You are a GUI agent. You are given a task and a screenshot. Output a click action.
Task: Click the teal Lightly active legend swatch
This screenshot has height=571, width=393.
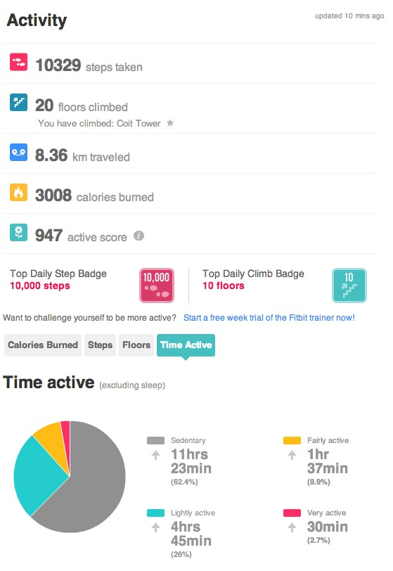pyautogui.click(x=155, y=513)
